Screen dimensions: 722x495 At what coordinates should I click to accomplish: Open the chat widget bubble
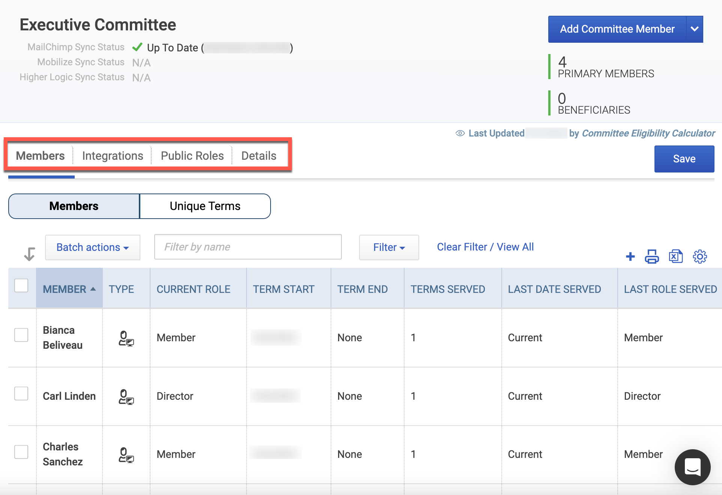pos(692,467)
